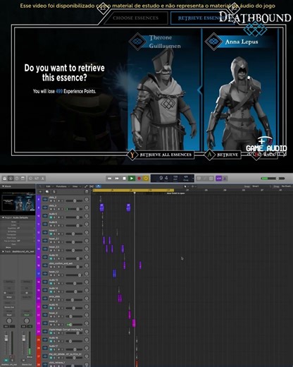Click the Read automation button on Stereo Out strip
Viewport: 293px width, 367px height.
pyautogui.click(x=27, y=315)
